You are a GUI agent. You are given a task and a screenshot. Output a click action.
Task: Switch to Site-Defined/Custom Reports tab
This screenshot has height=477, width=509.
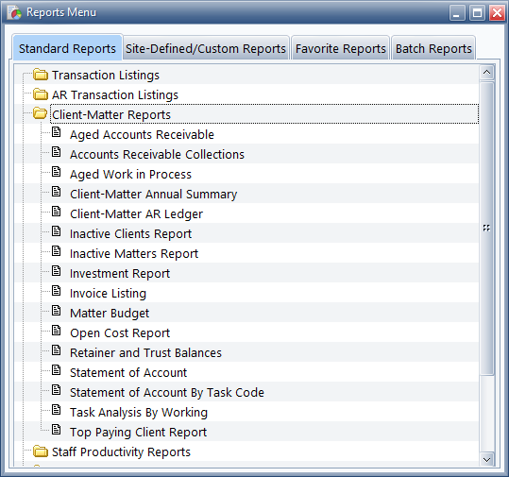click(x=206, y=48)
